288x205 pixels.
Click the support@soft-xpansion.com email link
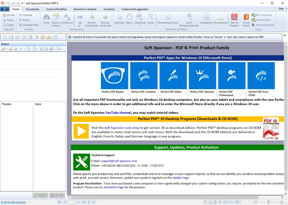click(x=119, y=161)
